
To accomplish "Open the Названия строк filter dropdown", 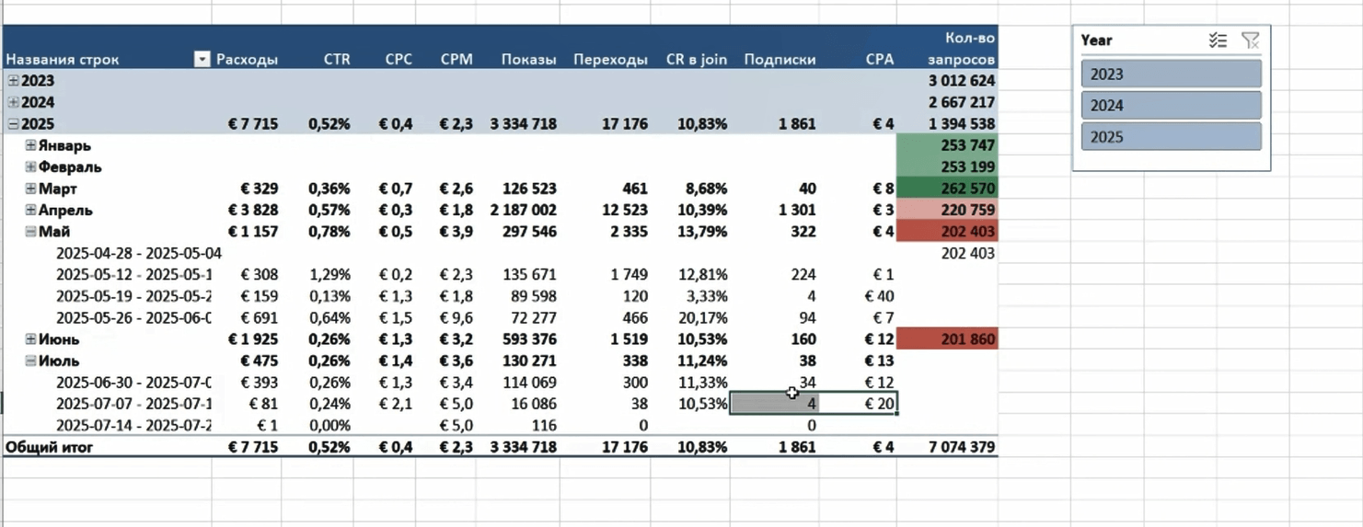I will 202,60.
